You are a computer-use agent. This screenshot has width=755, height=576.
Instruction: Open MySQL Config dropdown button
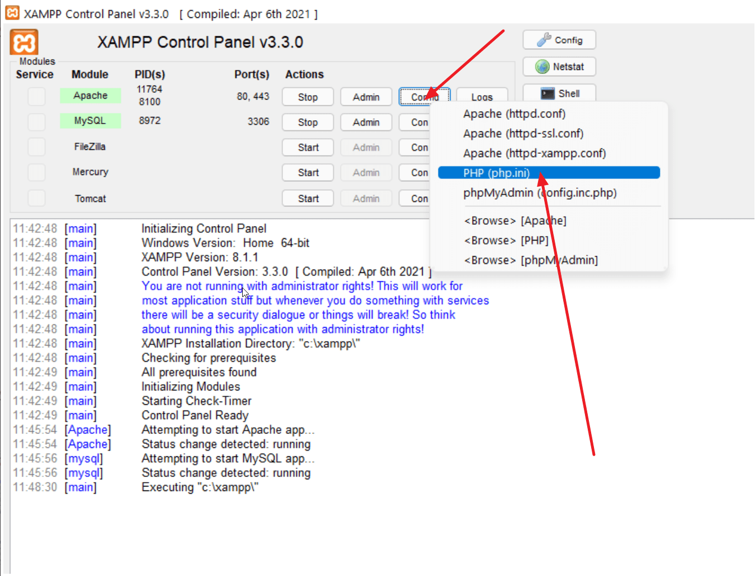[415, 122]
